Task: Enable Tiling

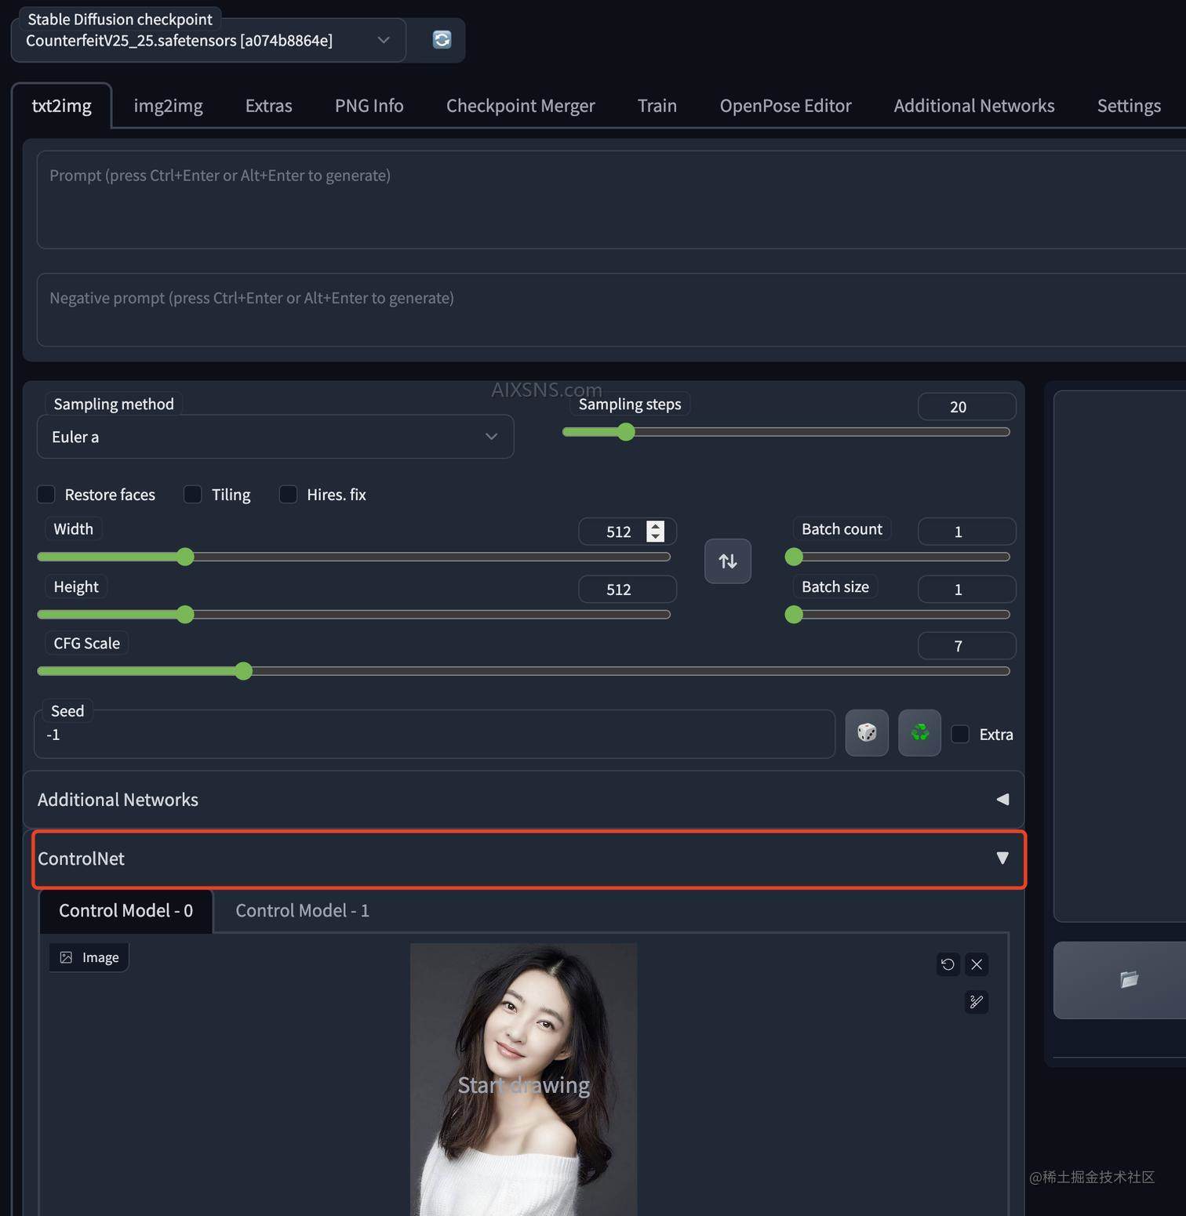Action: coord(192,494)
